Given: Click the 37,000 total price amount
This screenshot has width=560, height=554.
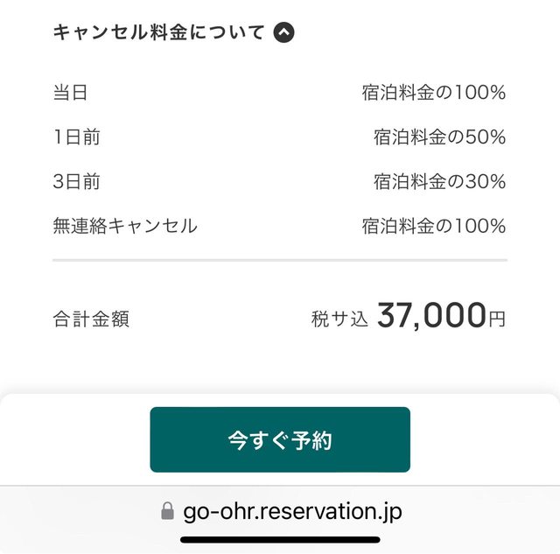Looking at the screenshot, I should (x=431, y=316).
